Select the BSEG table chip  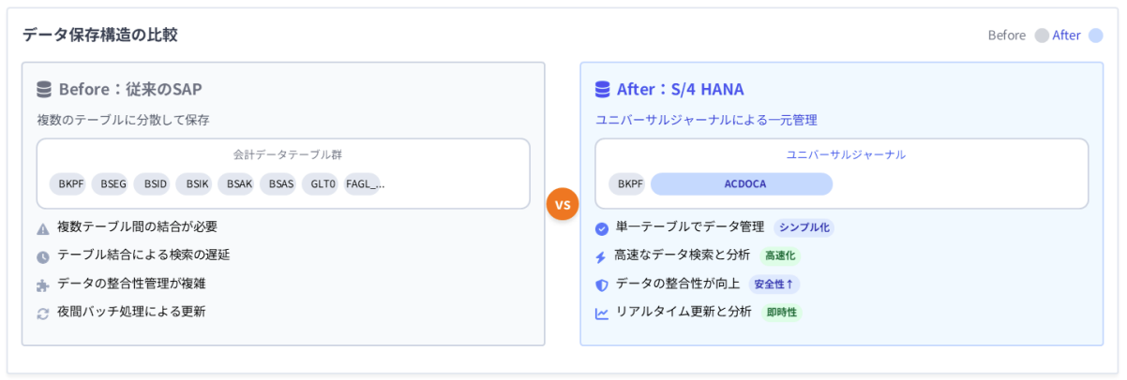[x=113, y=184]
